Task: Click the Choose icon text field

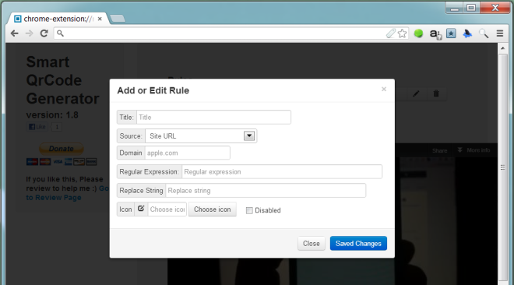Action: click(167, 209)
